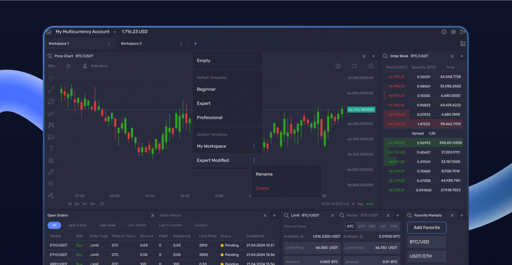The width and height of the screenshot is (512, 265).
Task: Take a chart snapshot with the camera icon
Action: click(x=371, y=66)
